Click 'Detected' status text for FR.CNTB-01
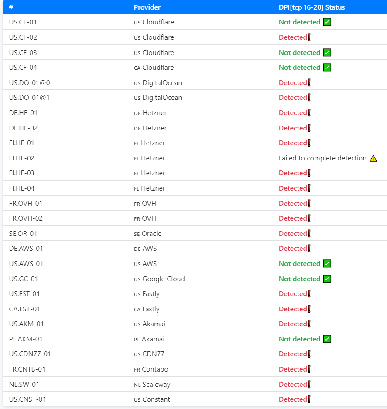 point(293,369)
